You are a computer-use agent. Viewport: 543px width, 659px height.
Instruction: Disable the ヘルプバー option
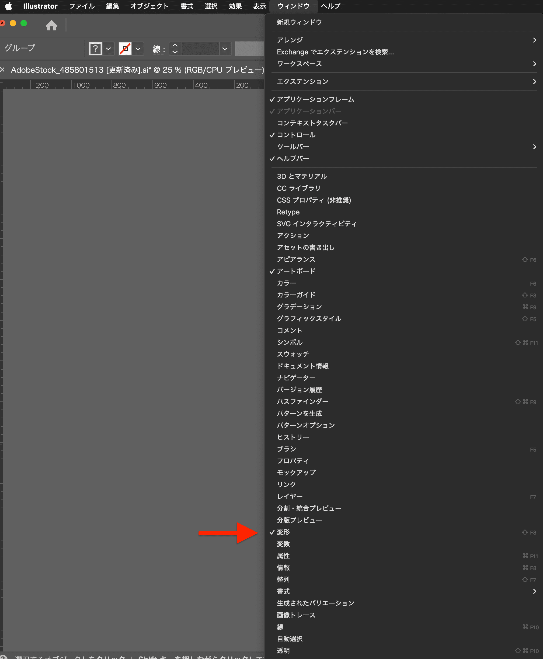click(293, 159)
